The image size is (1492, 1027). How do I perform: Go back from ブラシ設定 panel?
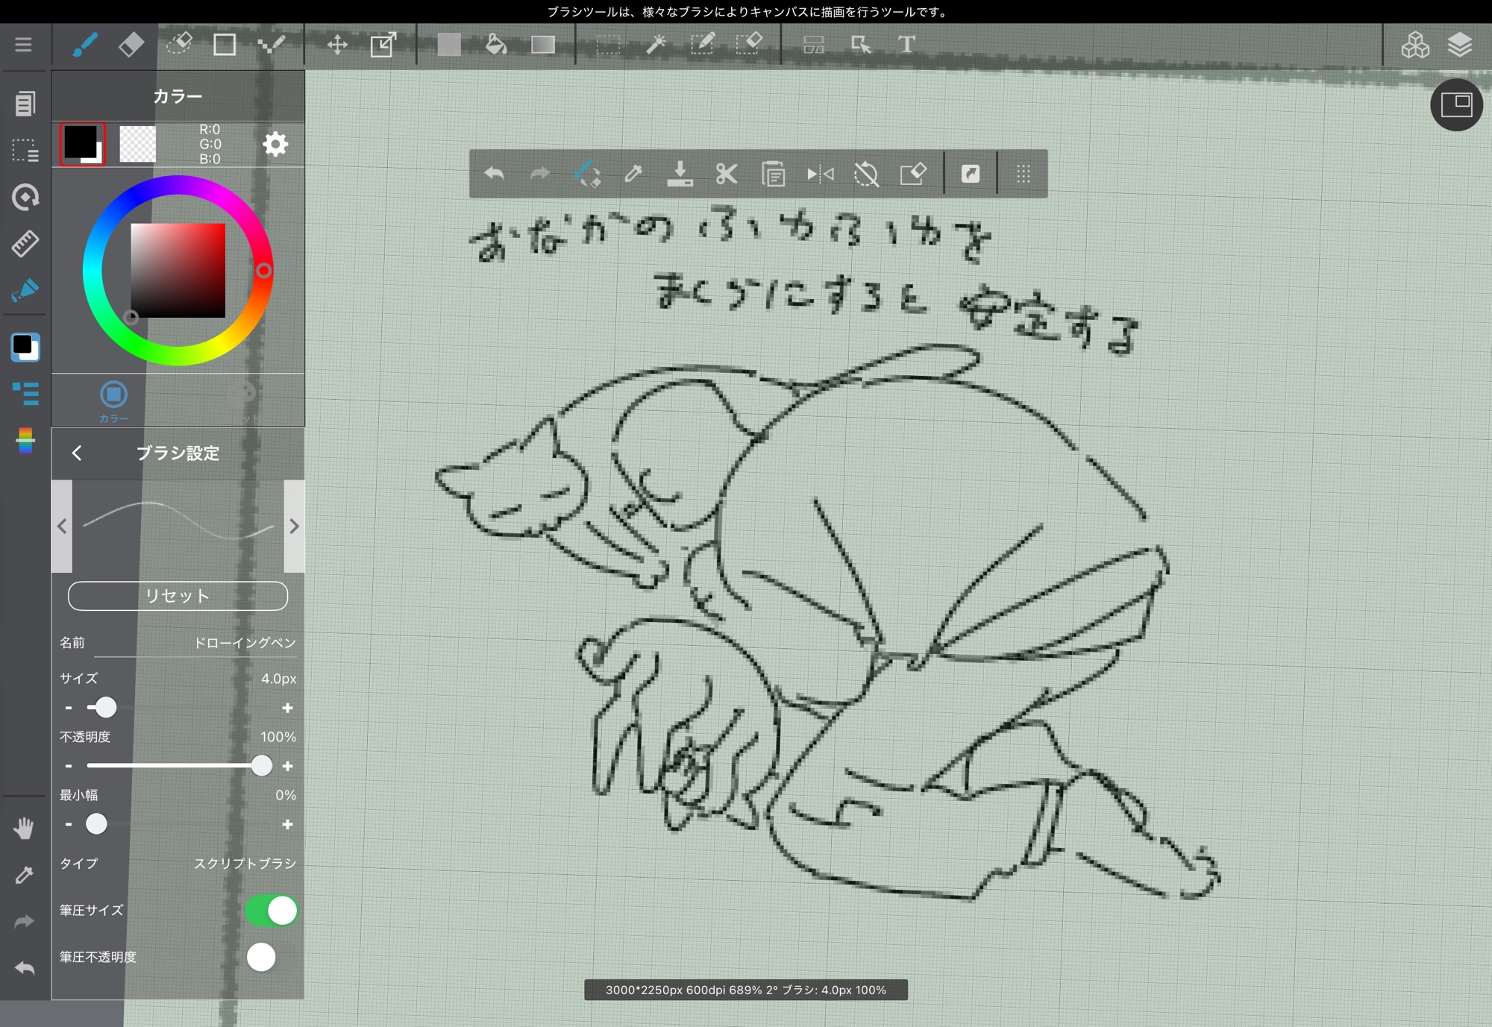[x=77, y=453]
